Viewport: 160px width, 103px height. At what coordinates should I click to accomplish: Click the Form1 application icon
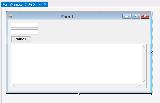tap(10, 16)
